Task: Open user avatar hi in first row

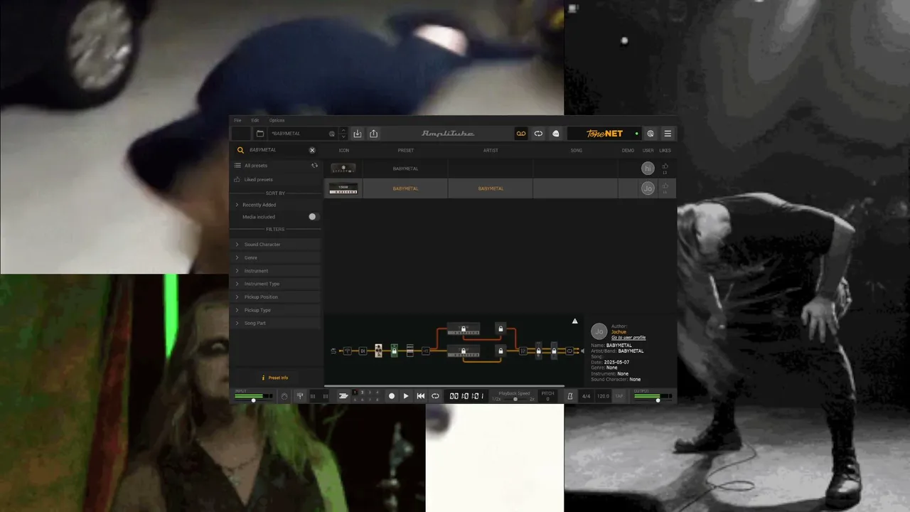Action: (x=648, y=168)
